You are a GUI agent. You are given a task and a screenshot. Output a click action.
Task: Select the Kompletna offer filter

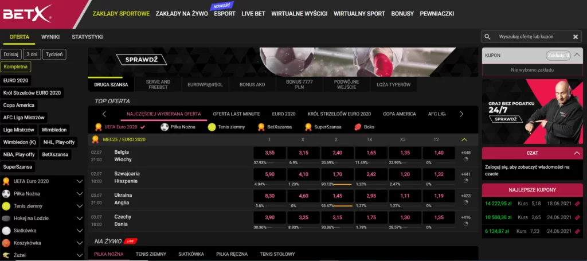(15, 67)
